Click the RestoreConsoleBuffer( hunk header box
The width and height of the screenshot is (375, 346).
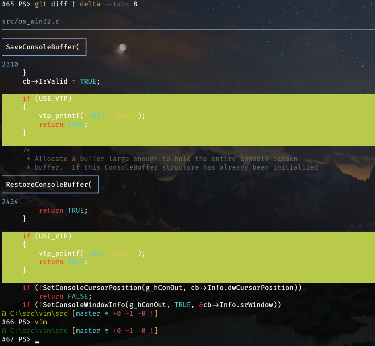tap(50, 185)
